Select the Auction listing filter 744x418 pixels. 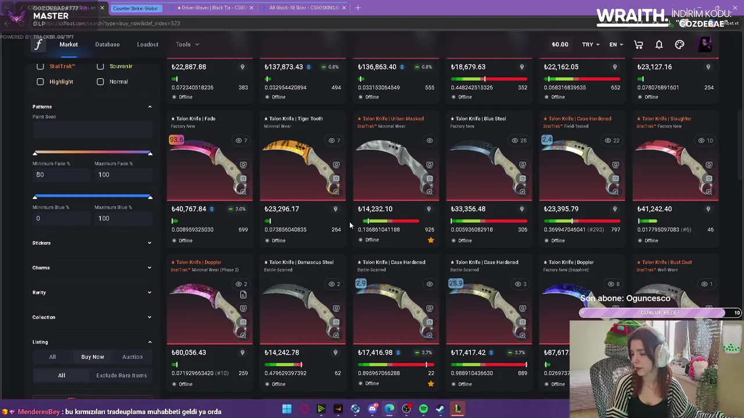point(132,357)
